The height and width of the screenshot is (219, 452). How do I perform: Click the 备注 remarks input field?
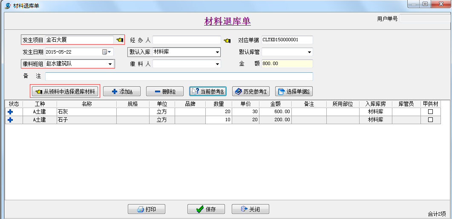pos(179,77)
